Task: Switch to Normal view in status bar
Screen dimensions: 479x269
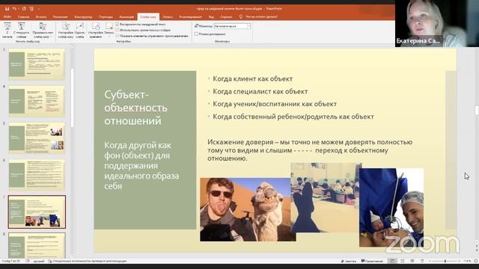Action: (392, 261)
